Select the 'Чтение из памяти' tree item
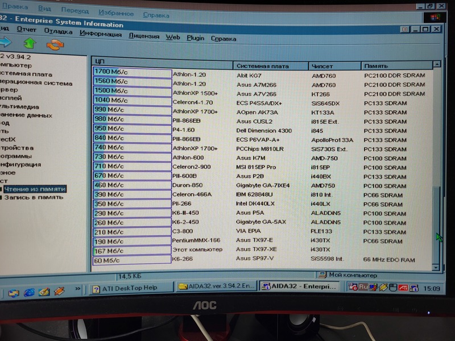The image size is (455, 341). pyautogui.click(x=35, y=189)
